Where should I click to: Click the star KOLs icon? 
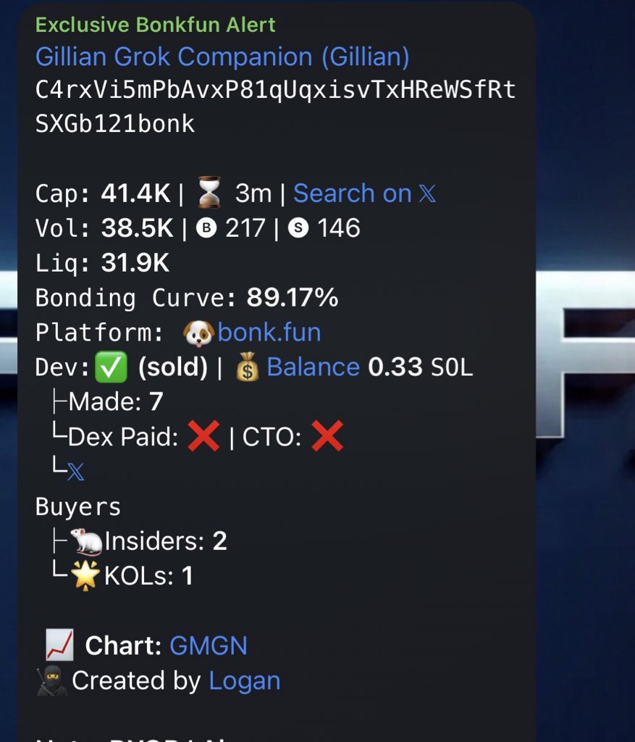point(85,575)
